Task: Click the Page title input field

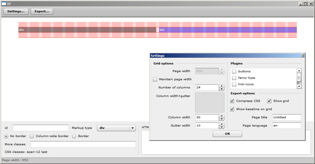Action: click(x=286, y=117)
